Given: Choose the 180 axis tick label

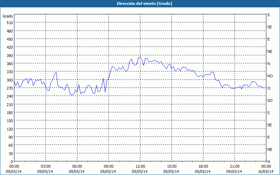Looking at the screenshot, I should point(10,113).
